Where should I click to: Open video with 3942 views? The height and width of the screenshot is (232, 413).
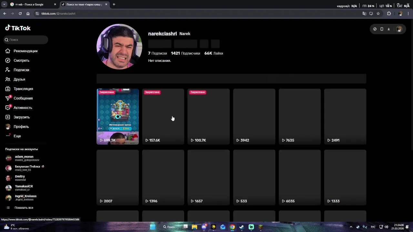pos(254,117)
